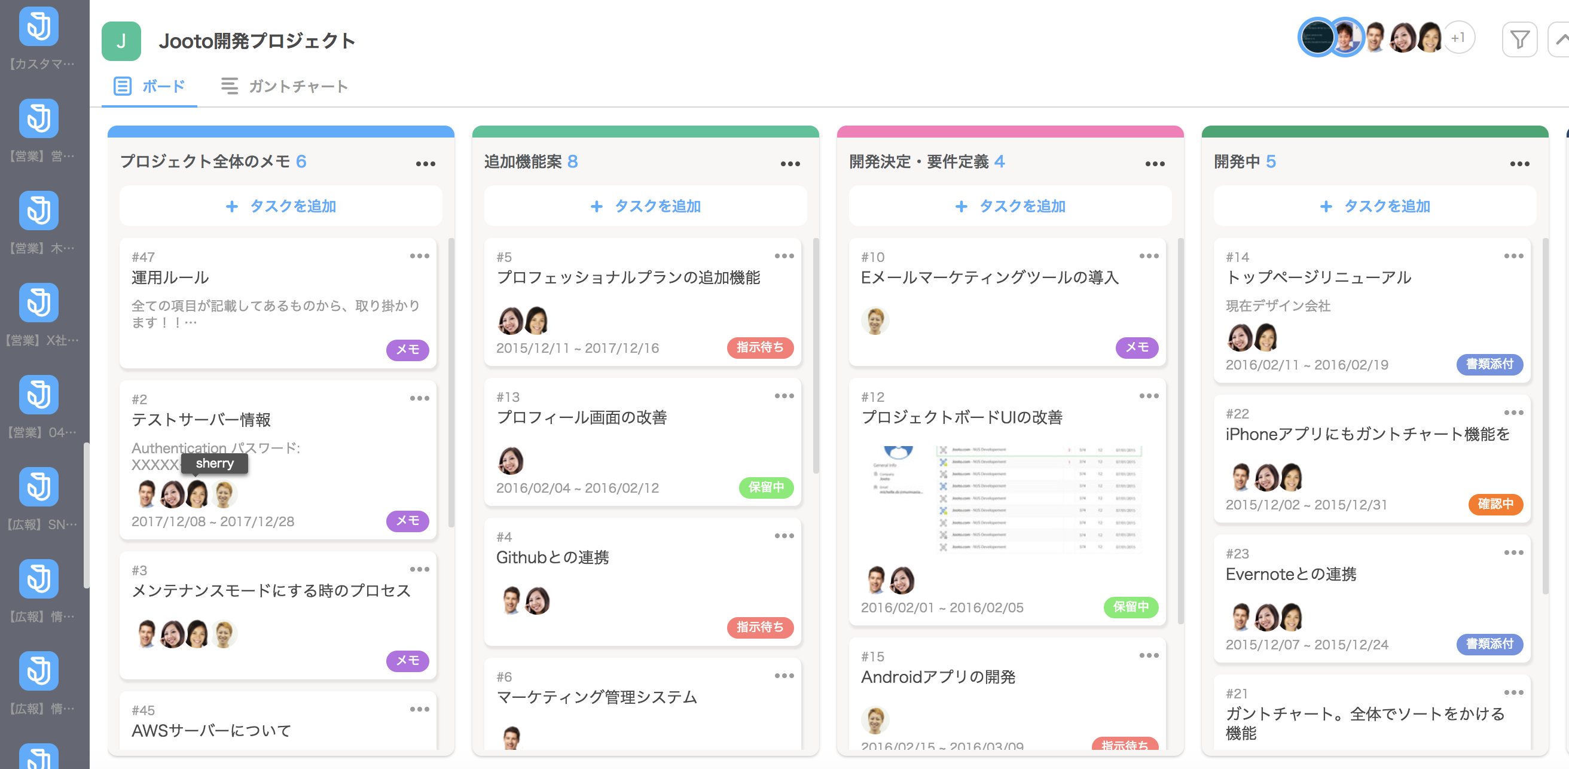Screen dimensions: 1569x769
Task: Collapse header with the chevron-up button
Action: point(1559,39)
